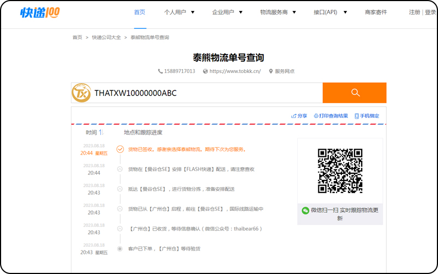
Task: Click the WeChat green icon
Action: pos(305,210)
